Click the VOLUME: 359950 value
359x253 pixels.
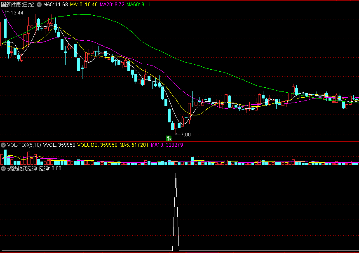[x=97, y=145]
